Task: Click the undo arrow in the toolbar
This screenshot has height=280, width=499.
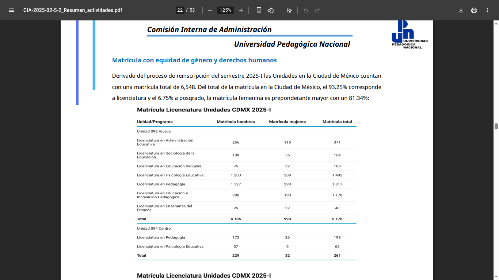Action: (x=306, y=10)
